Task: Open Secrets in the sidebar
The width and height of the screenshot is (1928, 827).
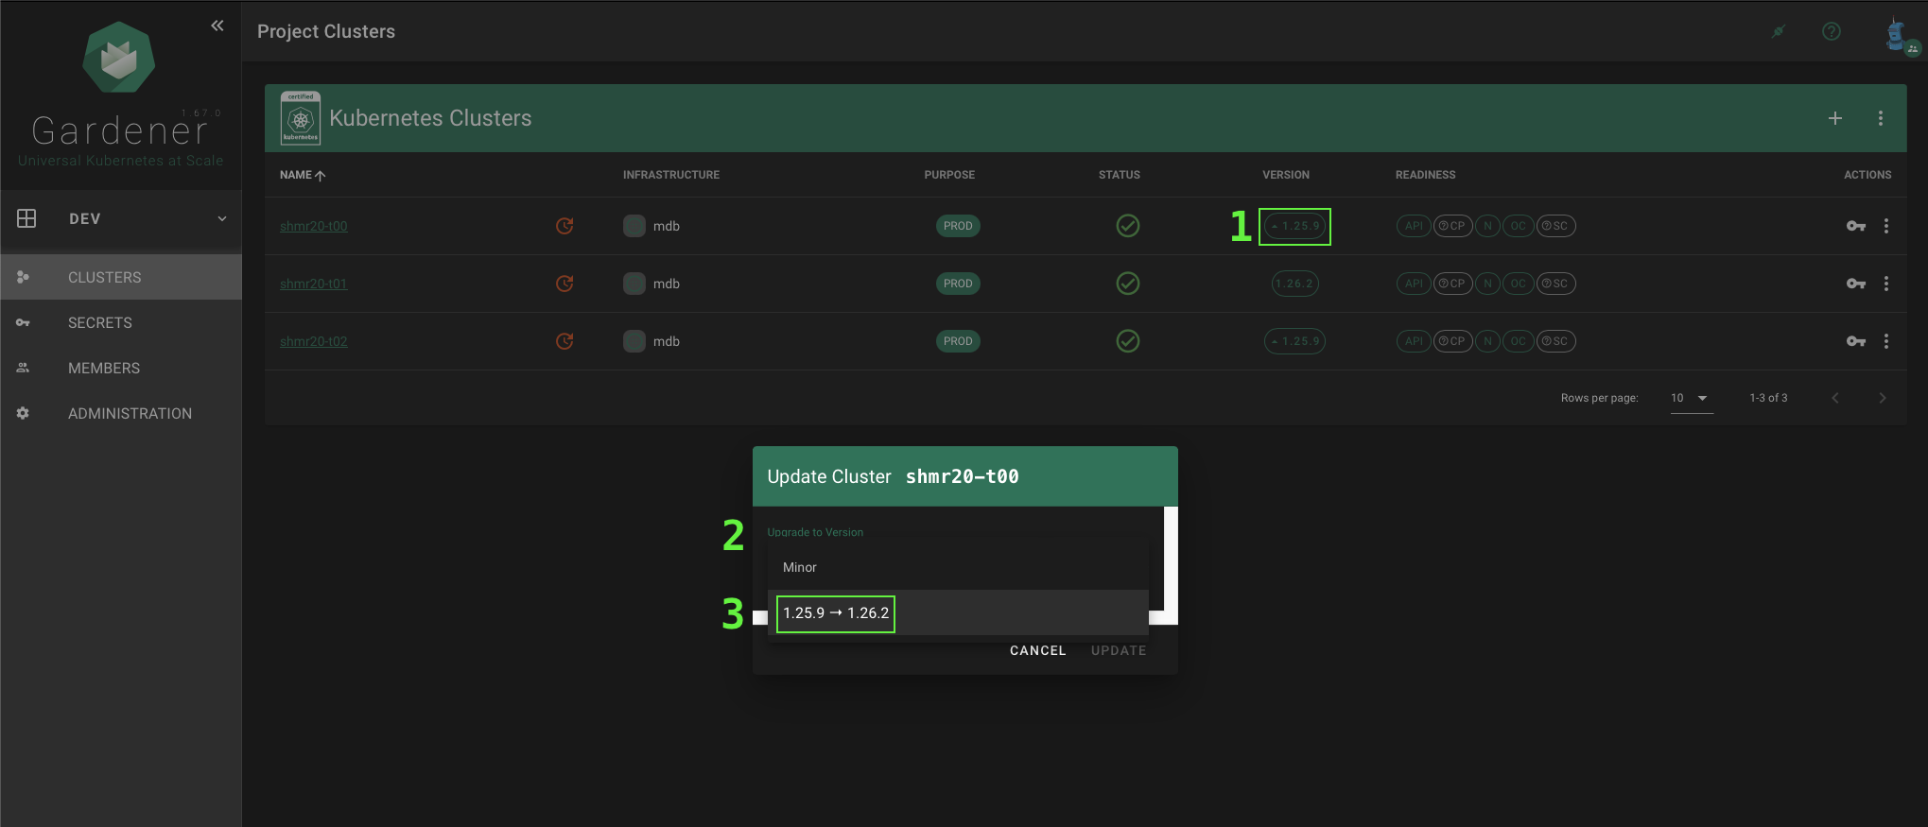Action: coord(99,323)
